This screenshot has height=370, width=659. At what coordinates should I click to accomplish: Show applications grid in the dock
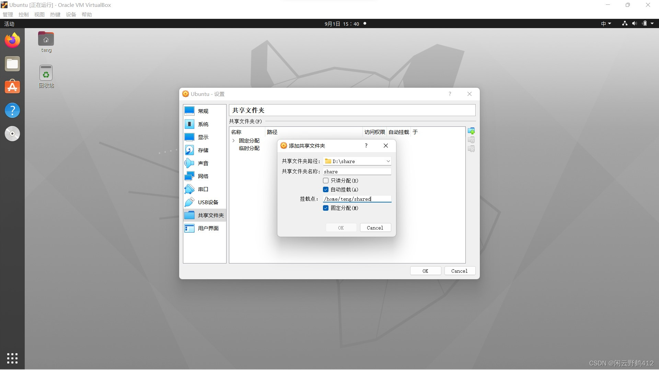[12, 358]
